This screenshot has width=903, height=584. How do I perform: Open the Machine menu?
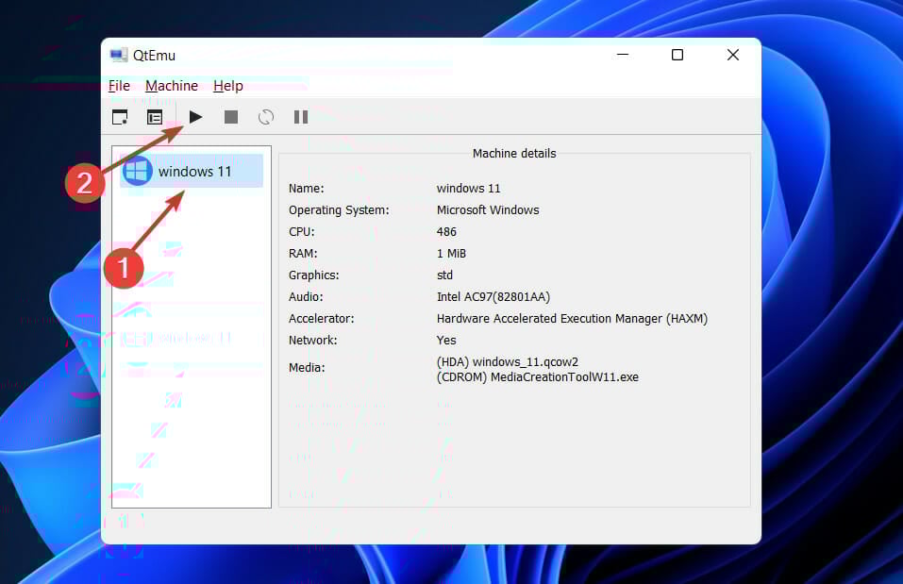(171, 85)
